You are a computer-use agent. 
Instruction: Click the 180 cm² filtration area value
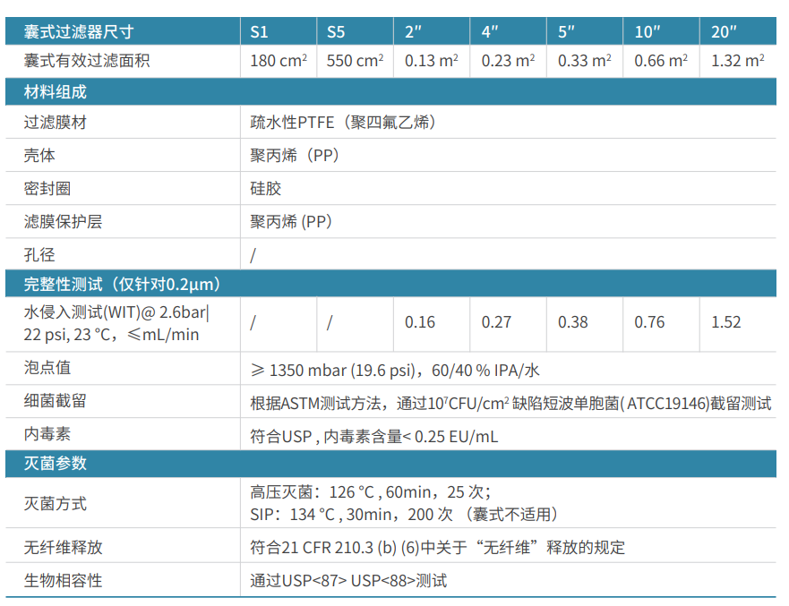point(279,61)
